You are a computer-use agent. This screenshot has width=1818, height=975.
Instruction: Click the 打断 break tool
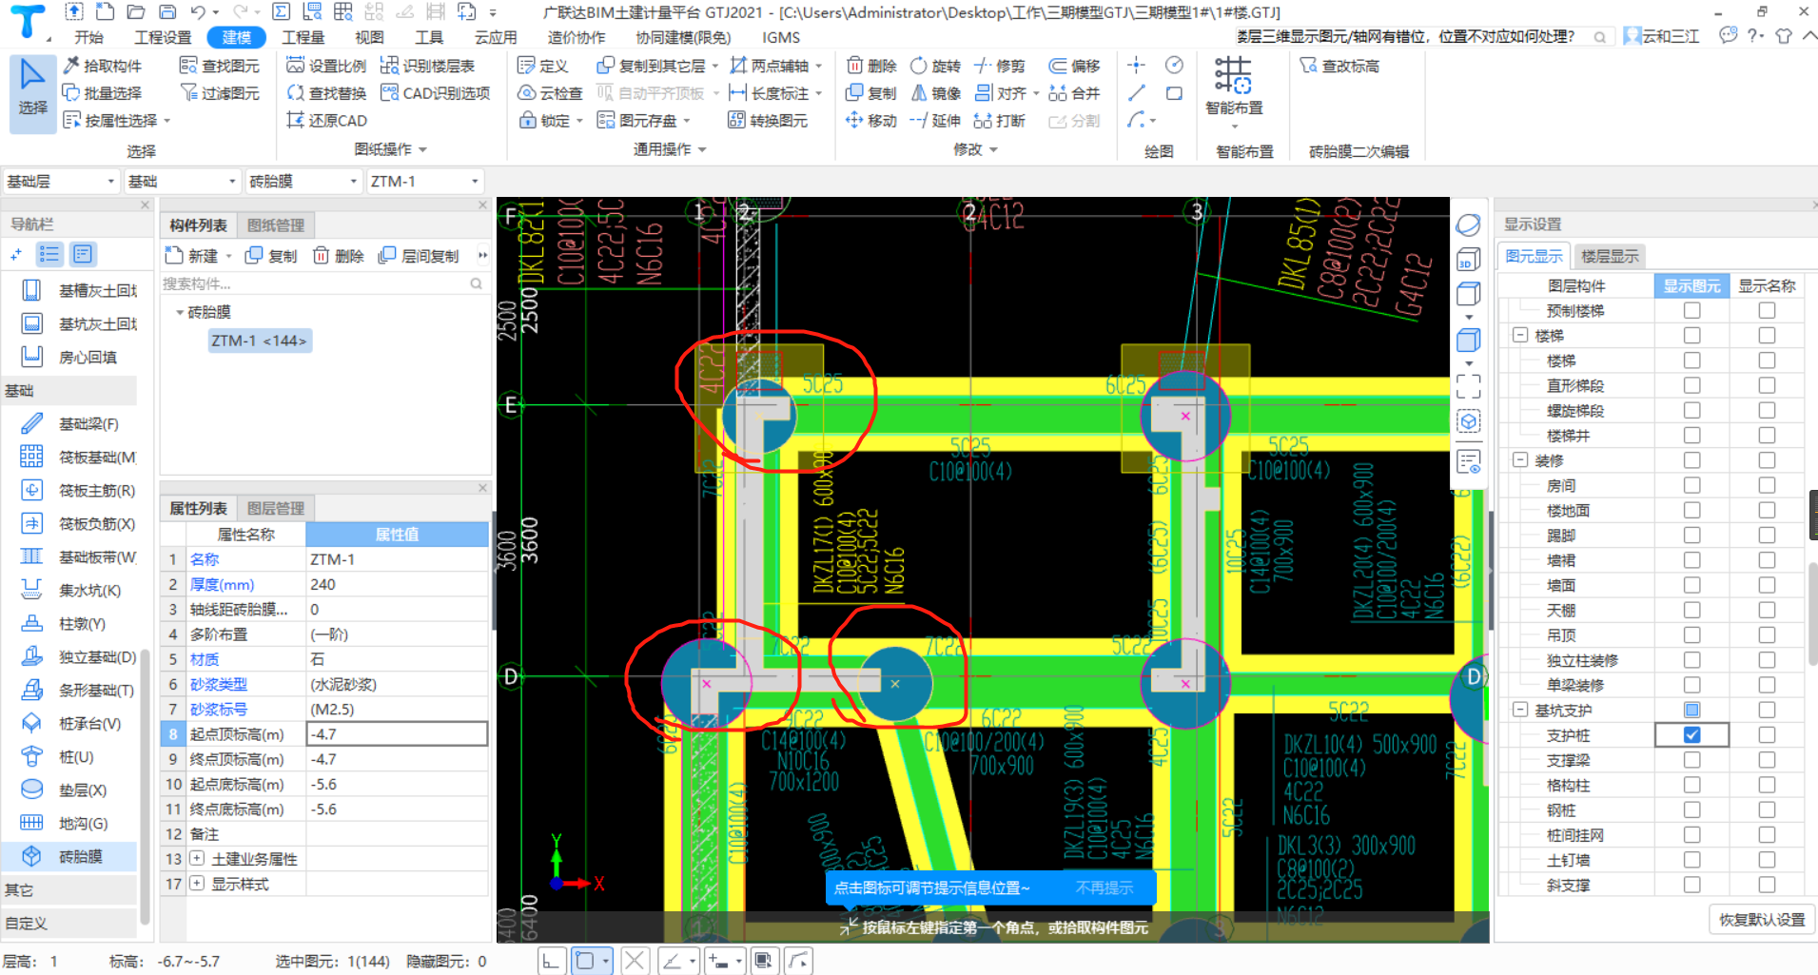pyautogui.click(x=1000, y=121)
